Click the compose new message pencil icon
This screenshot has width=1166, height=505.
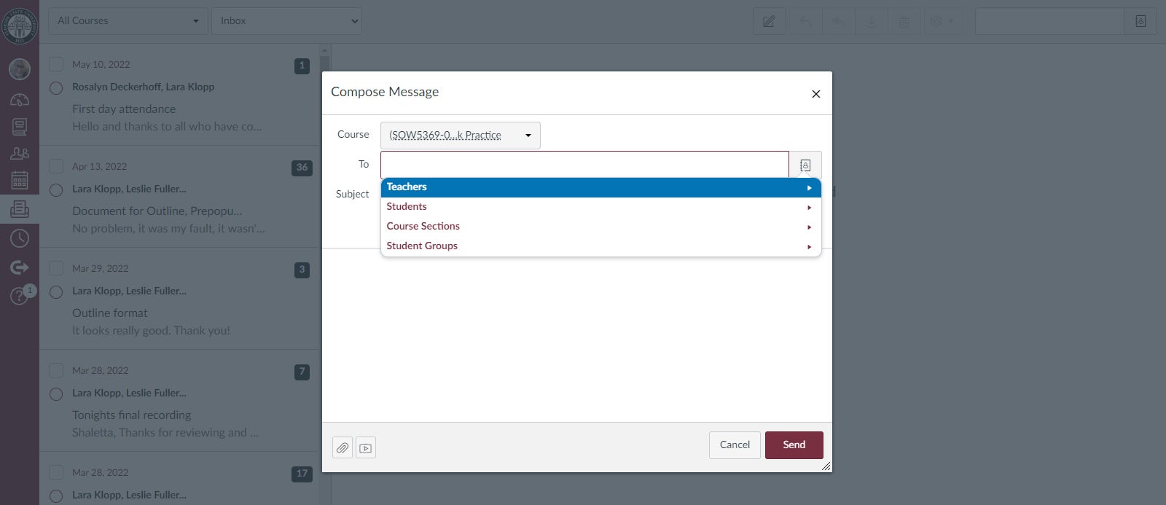coord(769,21)
